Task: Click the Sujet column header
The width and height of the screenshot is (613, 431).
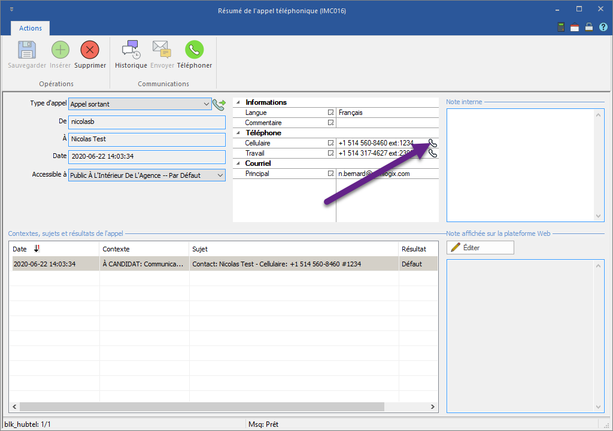Action: click(293, 249)
